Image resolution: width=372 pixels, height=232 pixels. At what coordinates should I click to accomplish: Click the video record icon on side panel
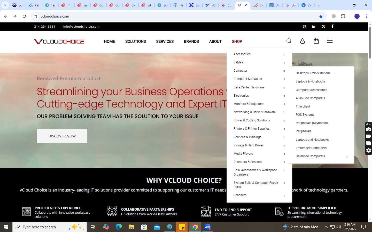369,136
